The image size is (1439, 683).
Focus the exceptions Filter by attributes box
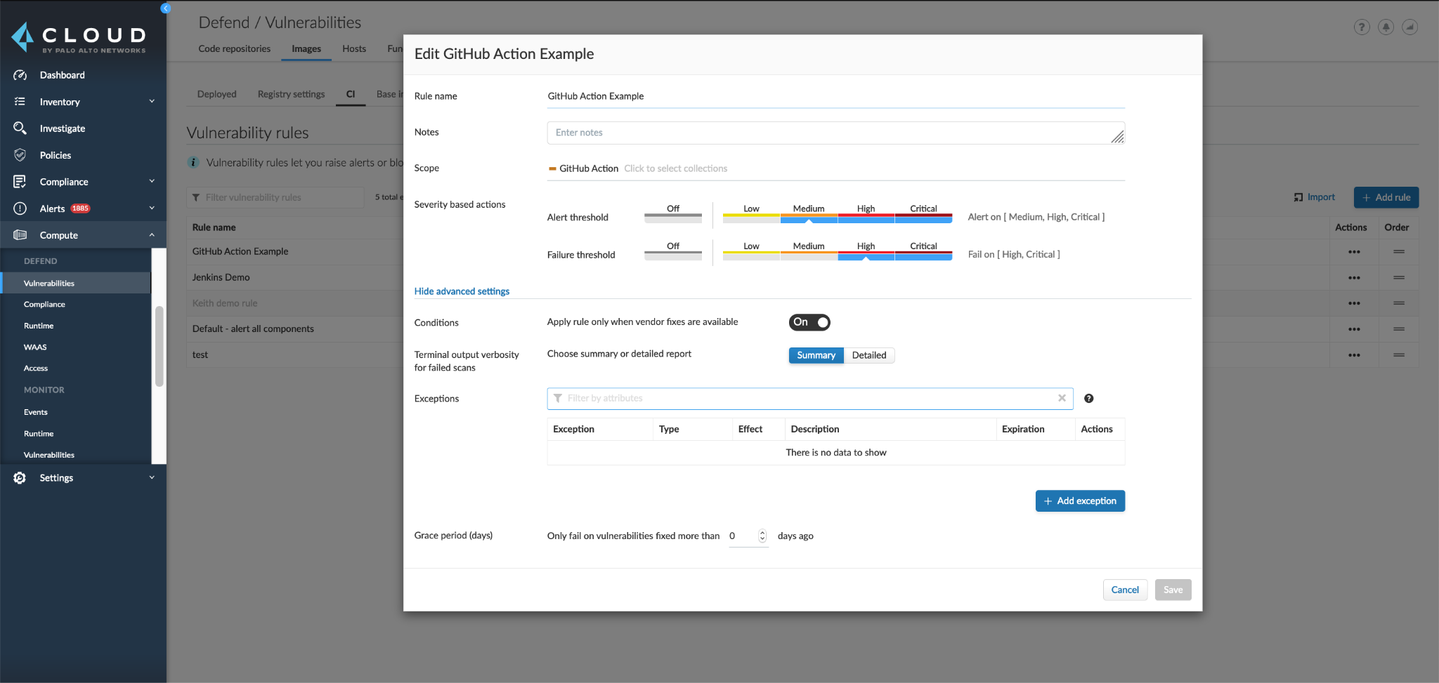click(x=809, y=398)
